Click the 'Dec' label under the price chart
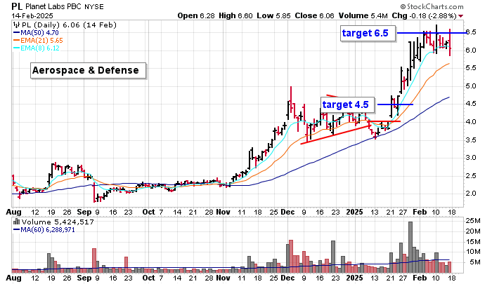492x284 pixels. pyautogui.click(x=287, y=212)
